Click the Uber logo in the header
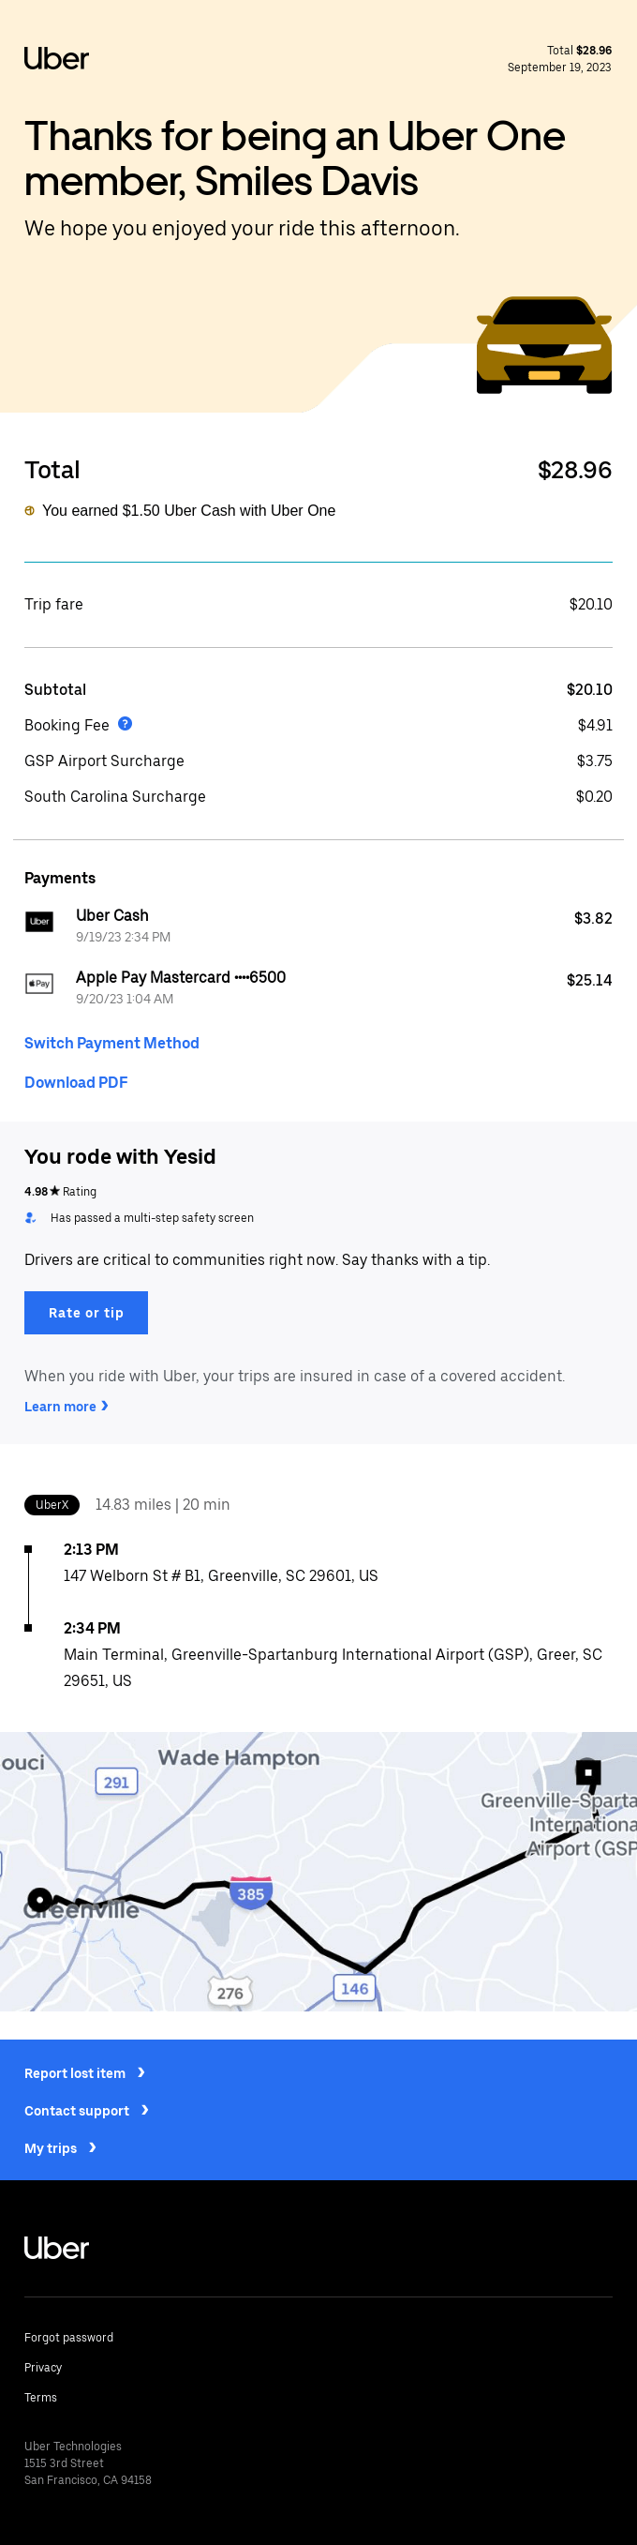 pos(57,59)
